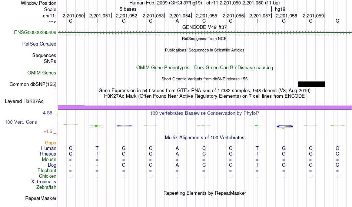Open the Layered H3K27Ac track label
Image resolution: width=352 pixels, height=207 pixels.
pyautogui.click(x=24, y=101)
